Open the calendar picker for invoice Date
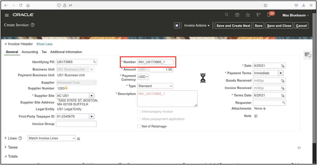317x165 pixels. (283, 66)
